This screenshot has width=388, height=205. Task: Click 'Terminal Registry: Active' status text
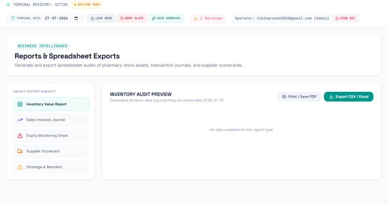pyautogui.click(x=40, y=5)
